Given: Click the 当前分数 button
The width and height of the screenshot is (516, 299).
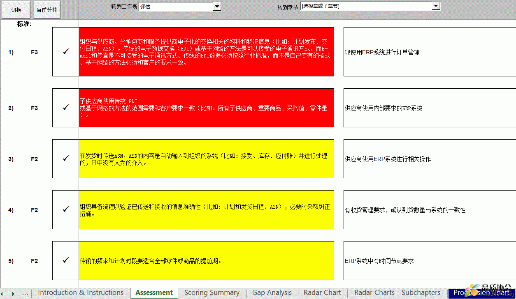Looking at the screenshot, I should [x=47, y=10].
